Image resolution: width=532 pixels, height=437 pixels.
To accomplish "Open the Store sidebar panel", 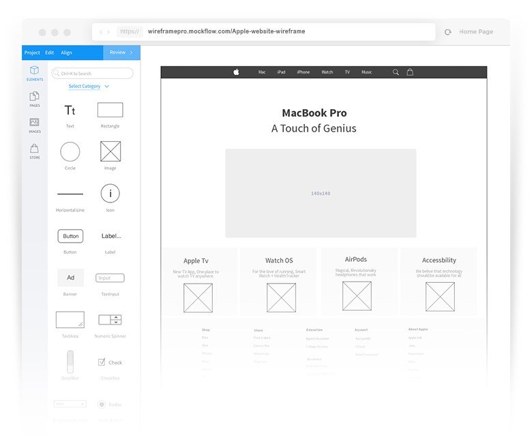I will (35, 151).
